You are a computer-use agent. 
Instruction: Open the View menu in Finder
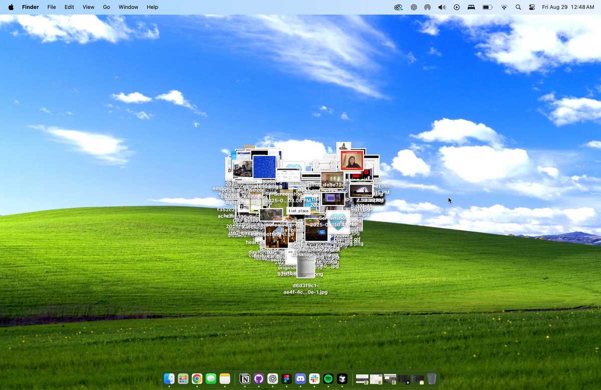(x=88, y=7)
